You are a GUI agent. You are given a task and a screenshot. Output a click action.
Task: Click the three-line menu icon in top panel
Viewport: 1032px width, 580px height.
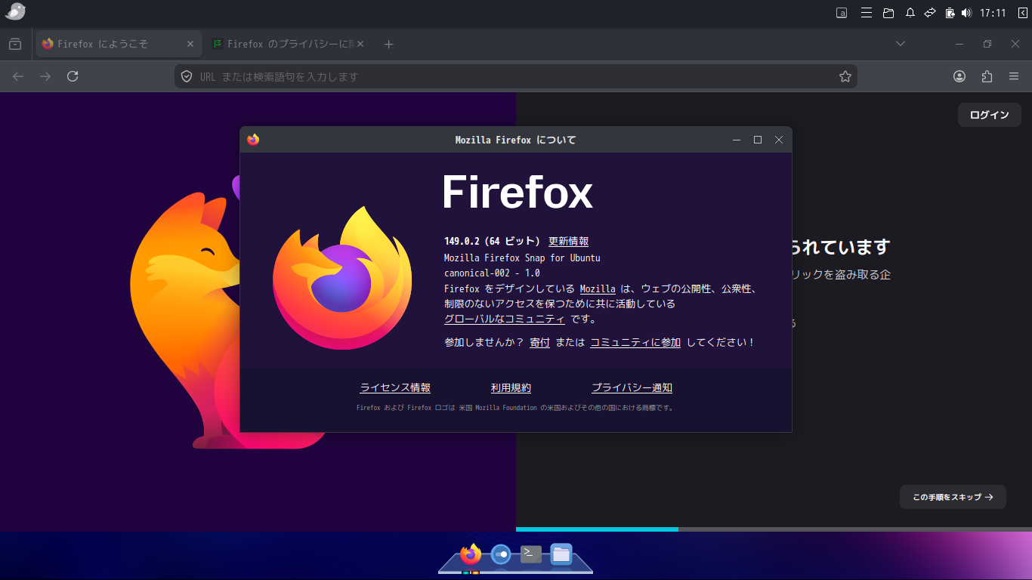click(867, 13)
